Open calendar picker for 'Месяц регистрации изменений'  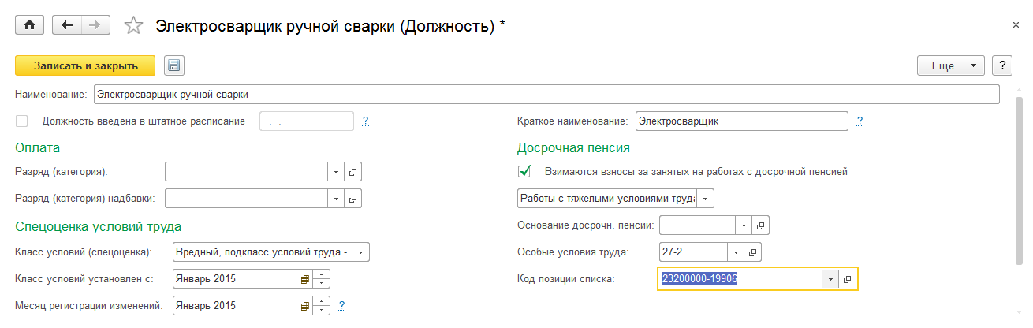click(x=304, y=306)
